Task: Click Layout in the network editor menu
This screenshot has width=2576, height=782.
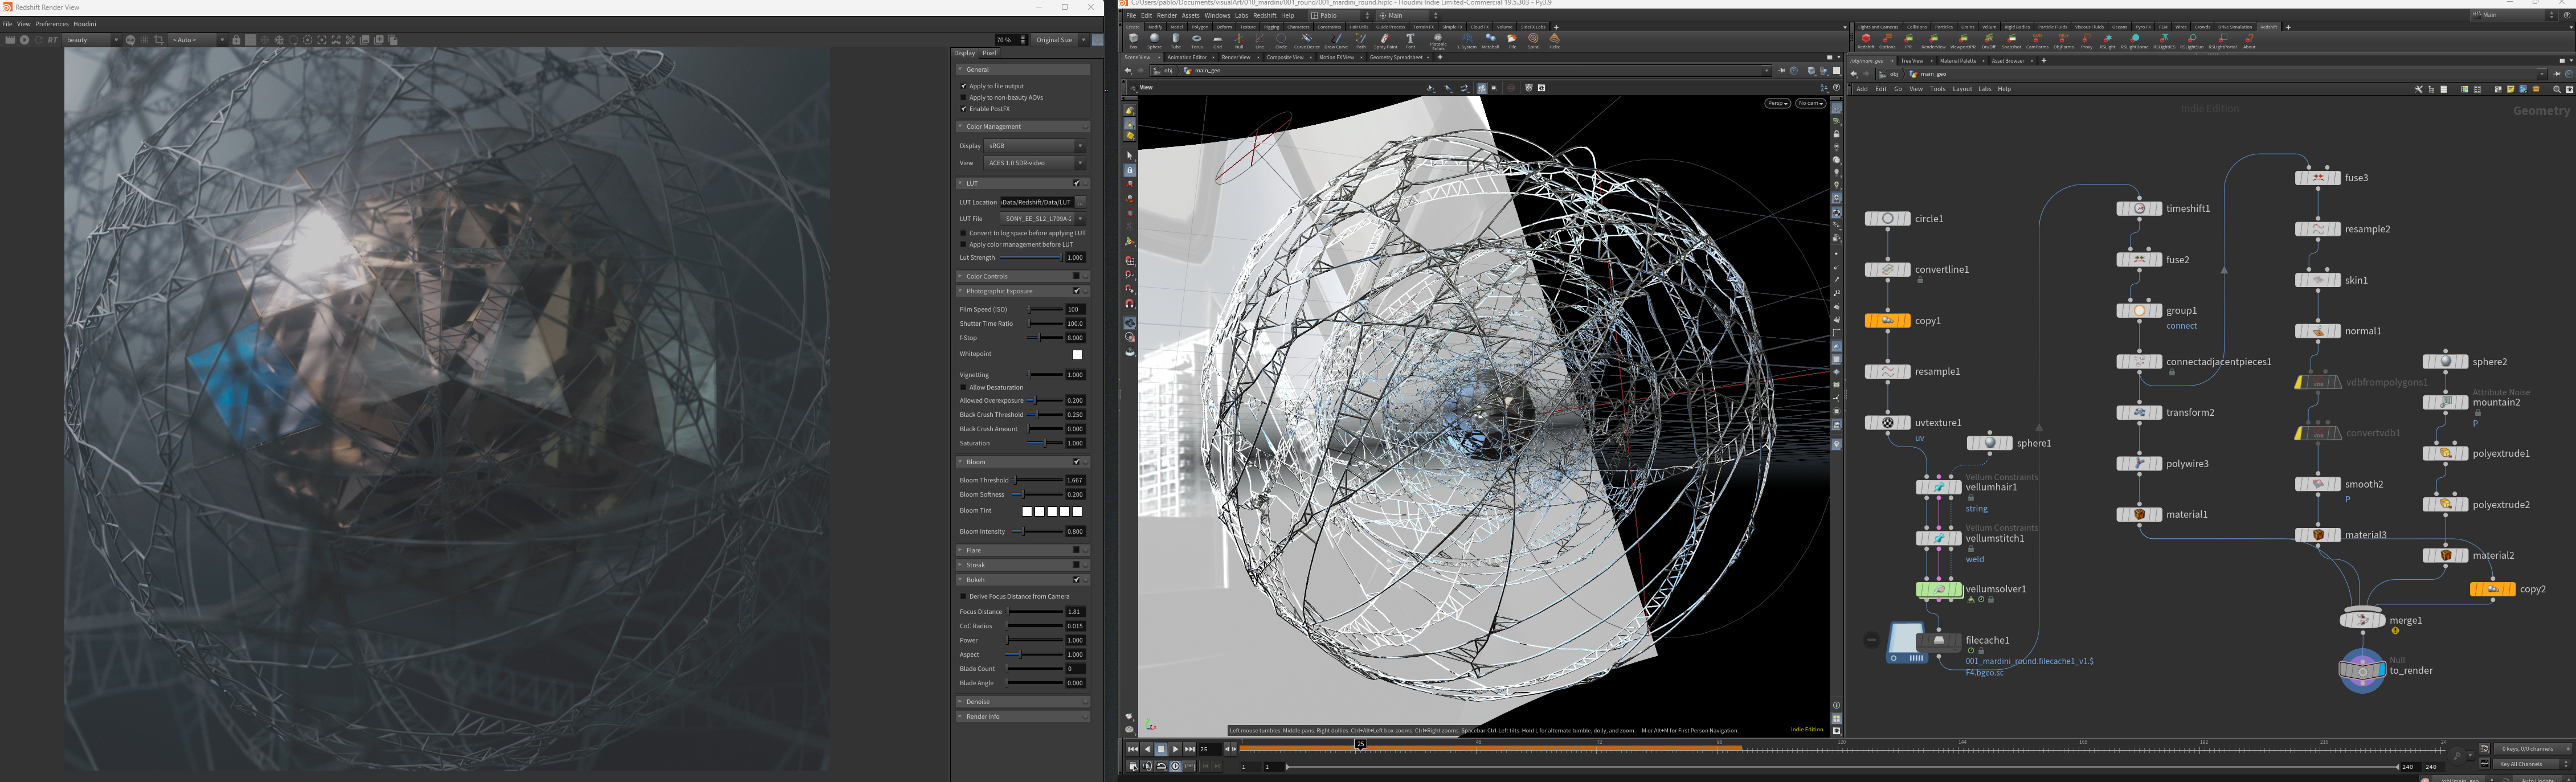Action: click(1962, 89)
